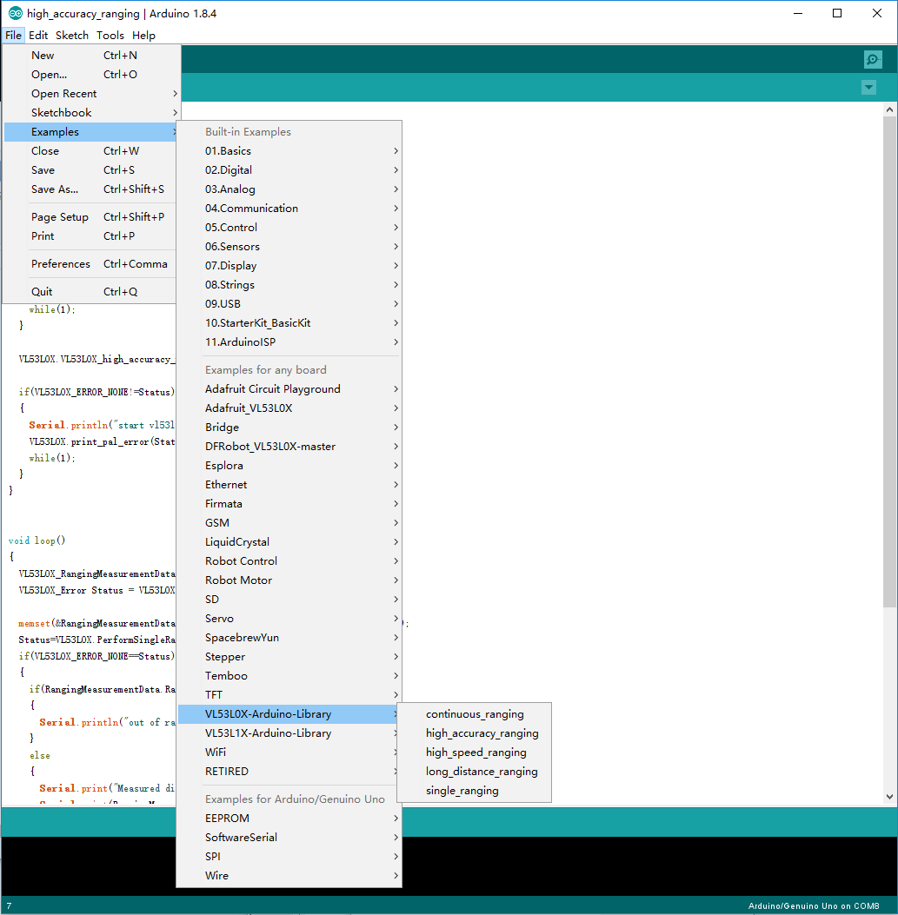This screenshot has height=915, width=898.
Task: Open the Sketch menu
Action: 72,35
